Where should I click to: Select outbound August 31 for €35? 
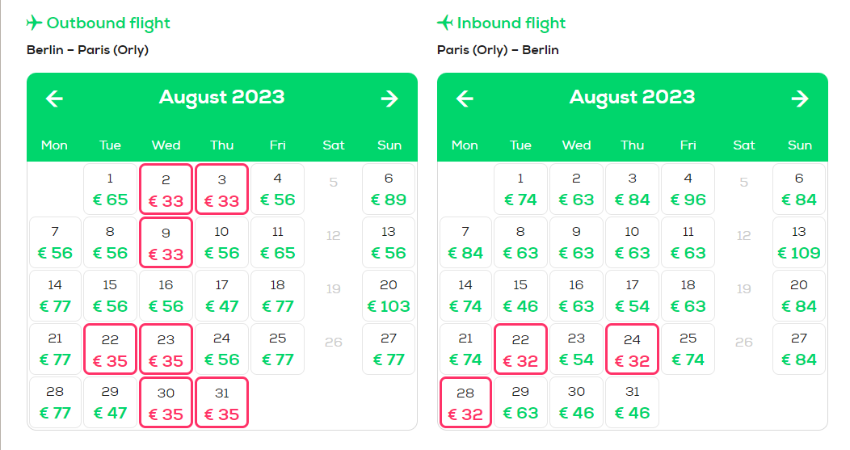221,403
